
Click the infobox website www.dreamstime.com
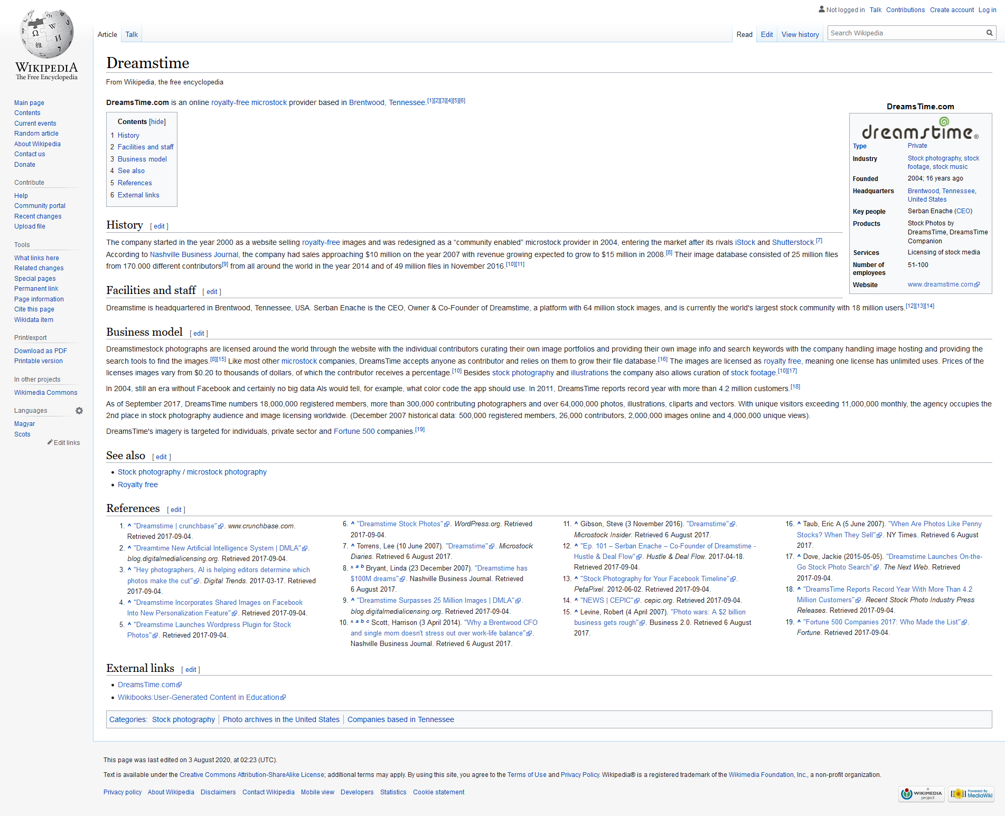point(940,284)
